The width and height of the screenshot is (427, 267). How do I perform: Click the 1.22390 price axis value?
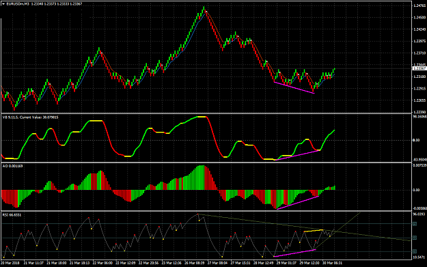(x=419, y=112)
